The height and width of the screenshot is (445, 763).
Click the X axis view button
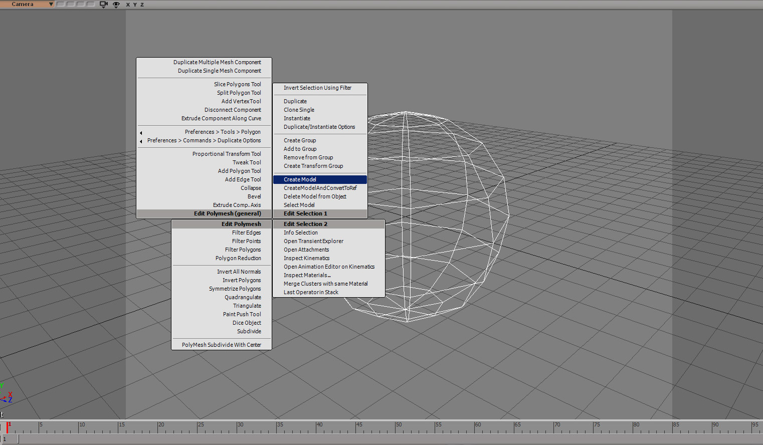point(128,5)
